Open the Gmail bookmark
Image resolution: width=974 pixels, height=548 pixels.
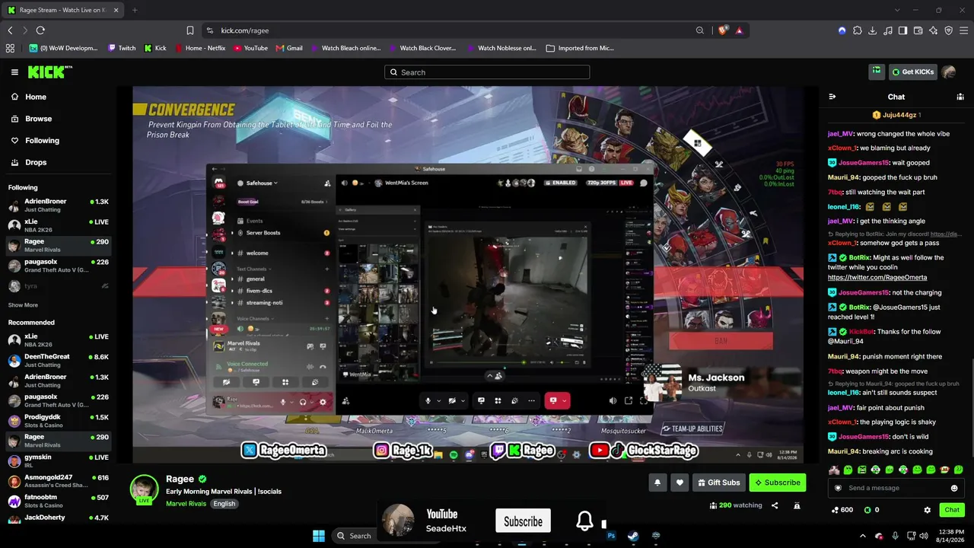point(289,48)
